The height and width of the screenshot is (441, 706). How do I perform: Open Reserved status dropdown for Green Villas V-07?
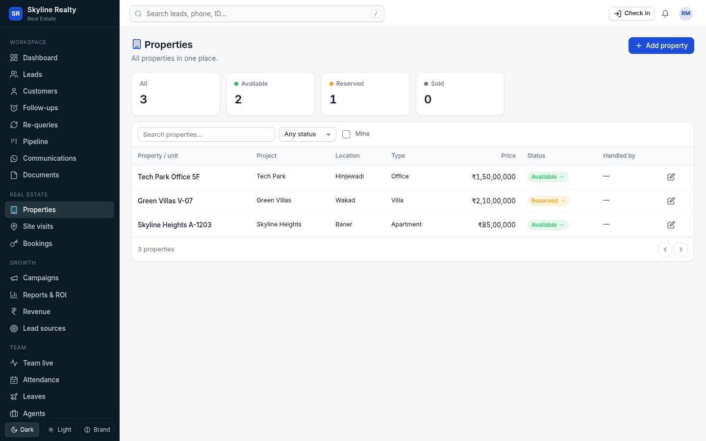549,201
